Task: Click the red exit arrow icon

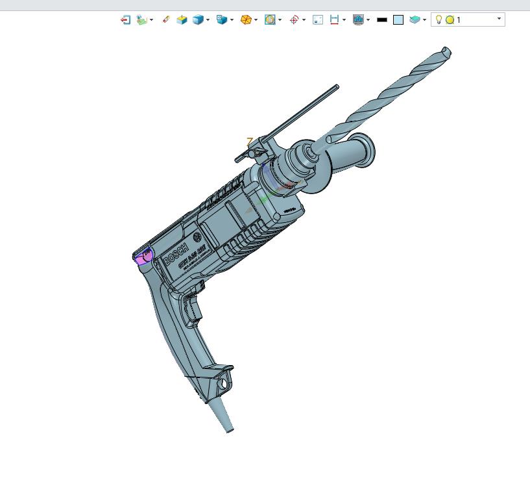Action: [126, 20]
